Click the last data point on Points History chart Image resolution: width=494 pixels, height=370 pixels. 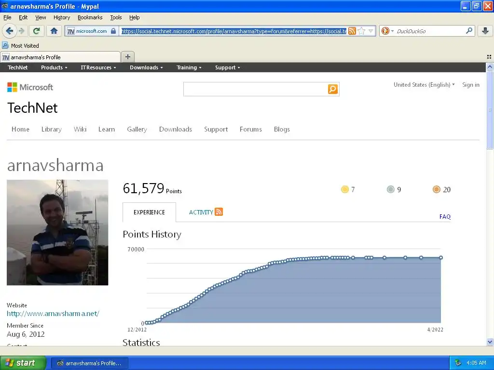[441, 257]
